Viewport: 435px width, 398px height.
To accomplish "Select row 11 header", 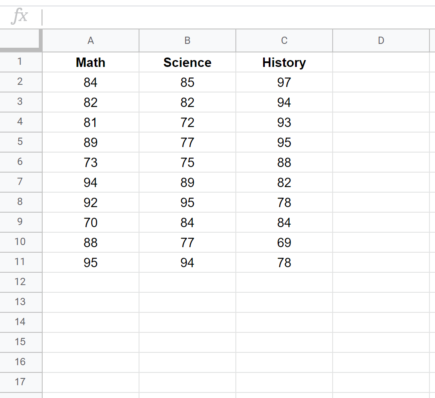I will 20,262.
